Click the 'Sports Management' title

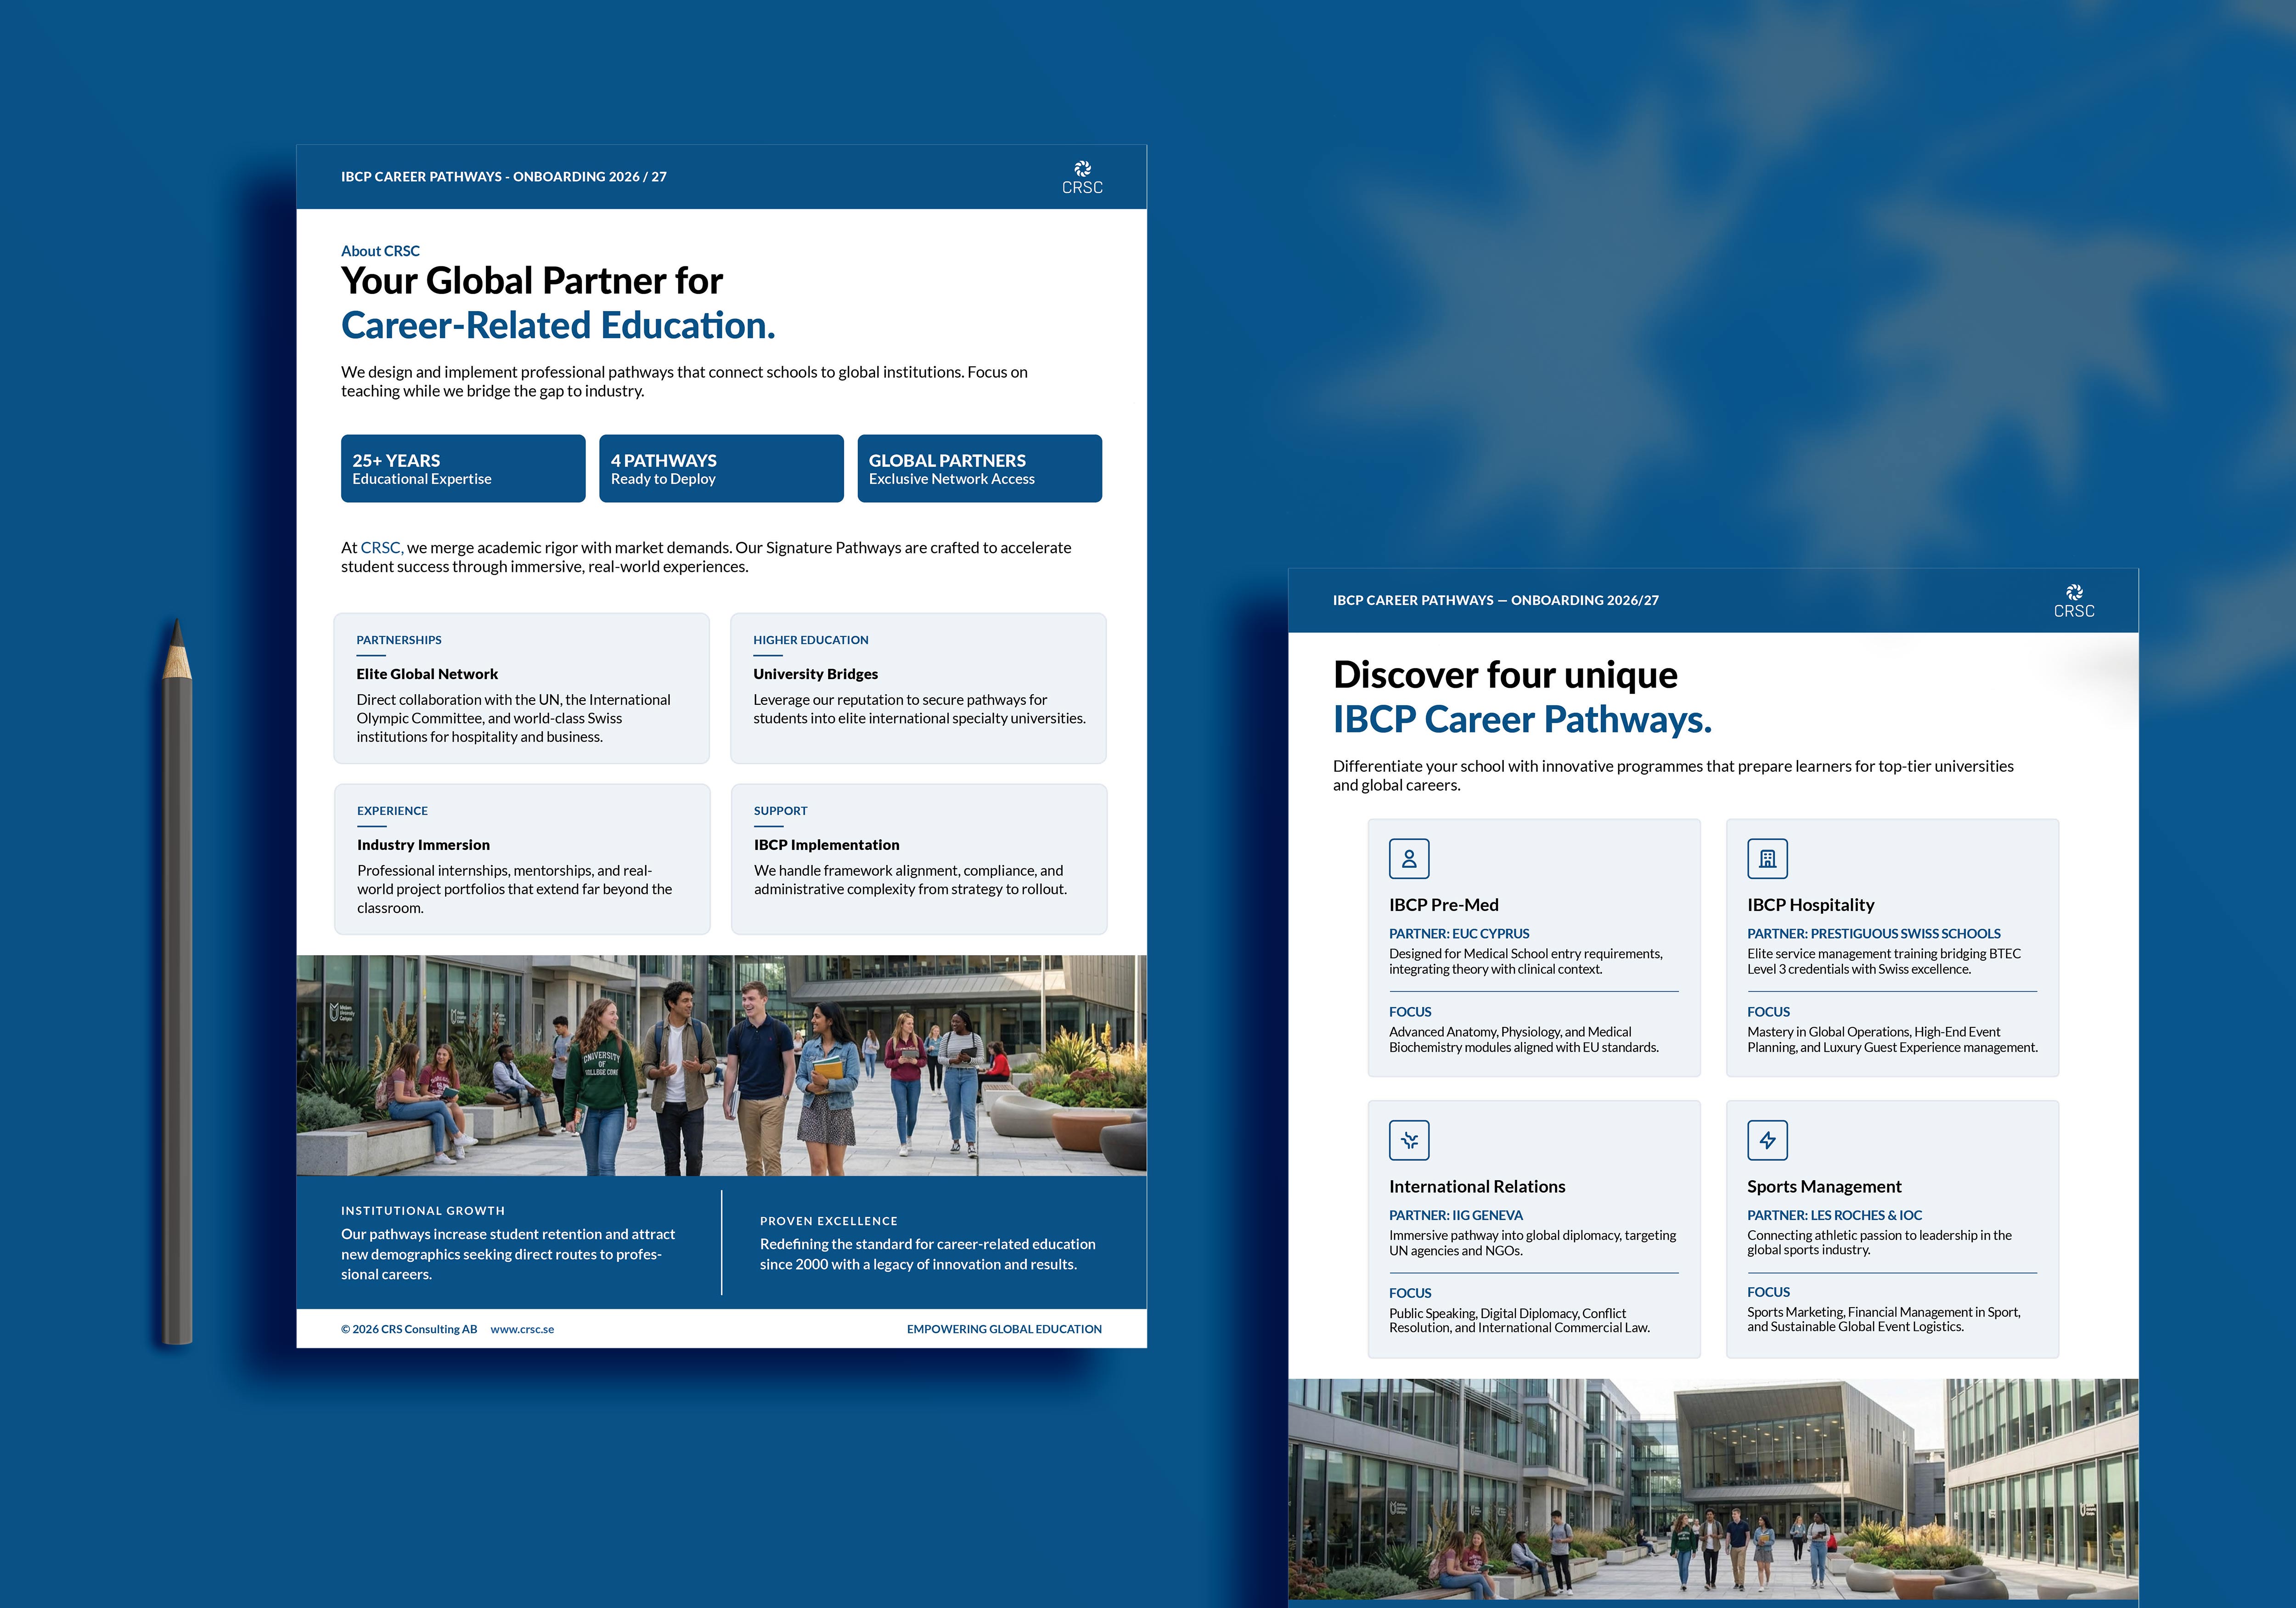(1824, 1187)
